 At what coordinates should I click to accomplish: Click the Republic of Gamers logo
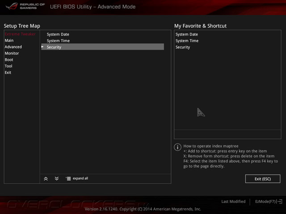pos(25,6)
